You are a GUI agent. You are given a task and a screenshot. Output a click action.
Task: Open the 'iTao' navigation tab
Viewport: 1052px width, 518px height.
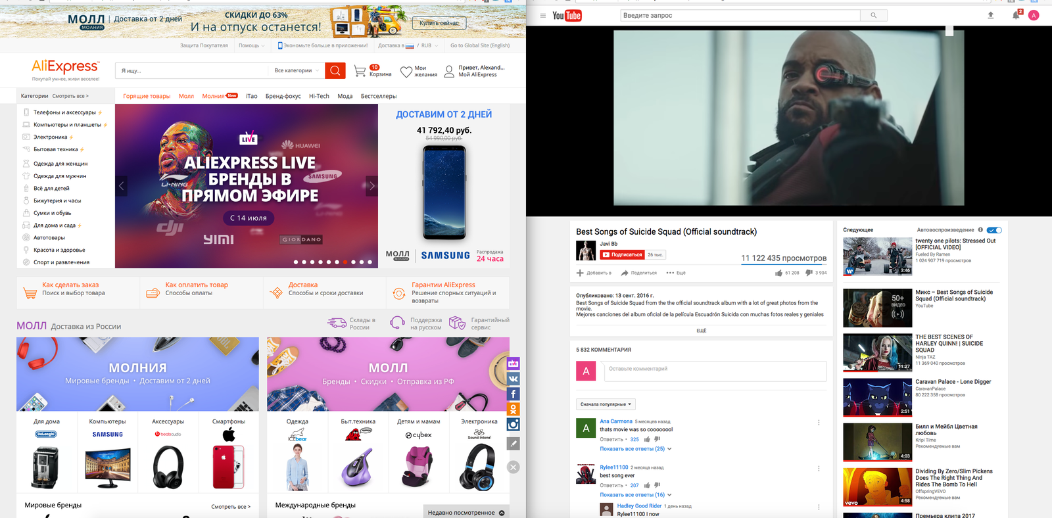(251, 96)
